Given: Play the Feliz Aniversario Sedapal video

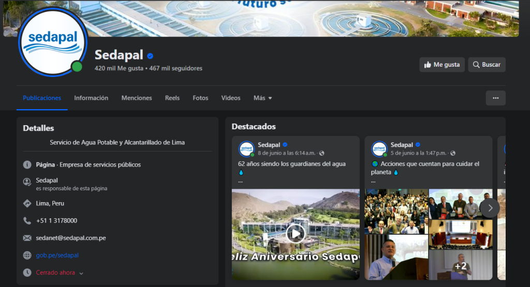Looking at the screenshot, I should pos(296,234).
